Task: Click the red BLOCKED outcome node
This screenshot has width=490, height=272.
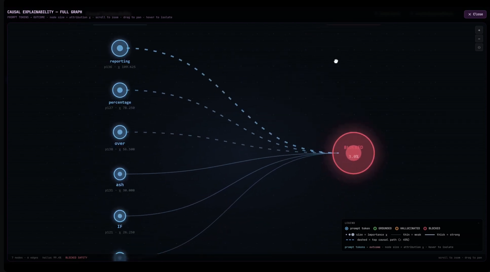Action: coord(353,153)
